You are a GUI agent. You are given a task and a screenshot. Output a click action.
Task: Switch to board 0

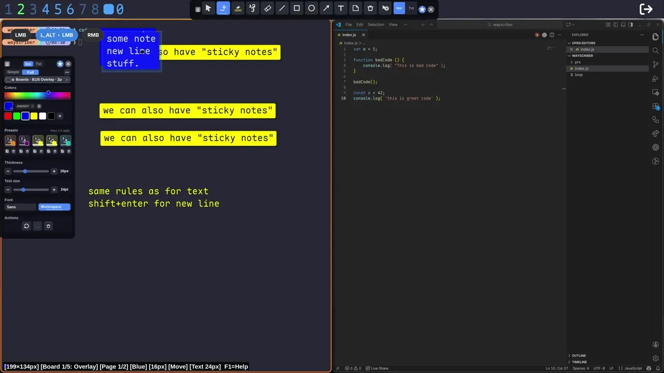120,9
